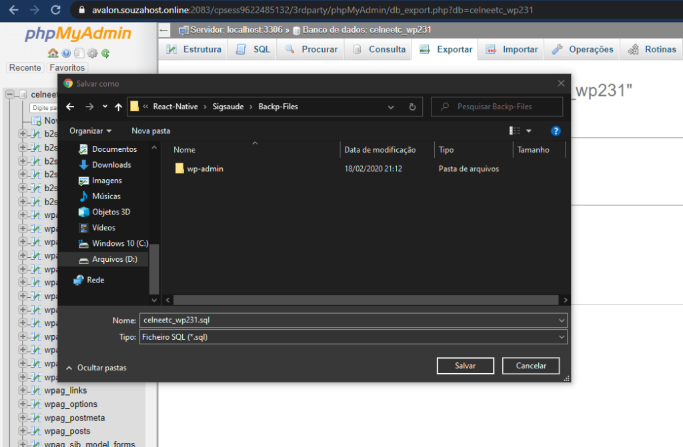Click Cancelar in Save dialog
Image resolution: width=683 pixels, height=447 pixels.
531,366
